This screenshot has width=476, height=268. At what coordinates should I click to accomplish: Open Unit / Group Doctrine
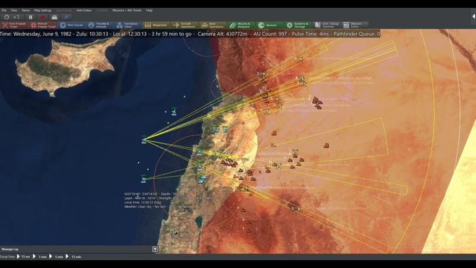click(x=326, y=25)
